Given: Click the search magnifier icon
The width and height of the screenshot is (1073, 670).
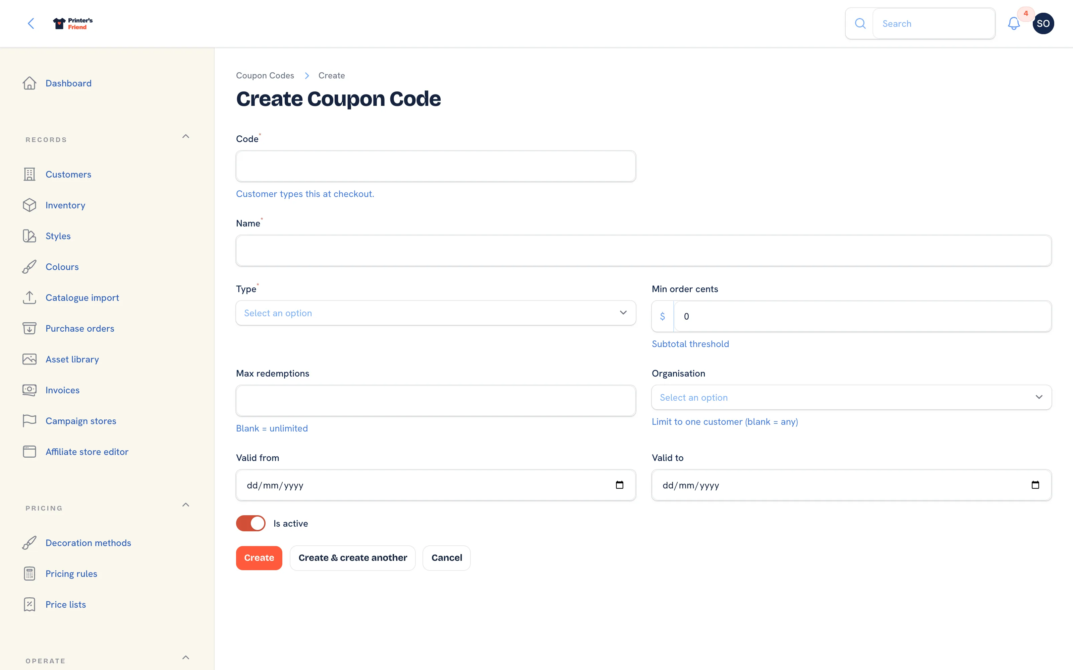Looking at the screenshot, I should (x=860, y=23).
